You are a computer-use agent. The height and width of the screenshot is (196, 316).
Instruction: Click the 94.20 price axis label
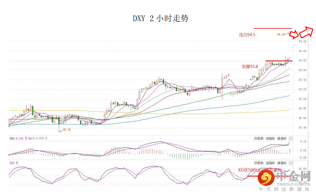pos(302,41)
